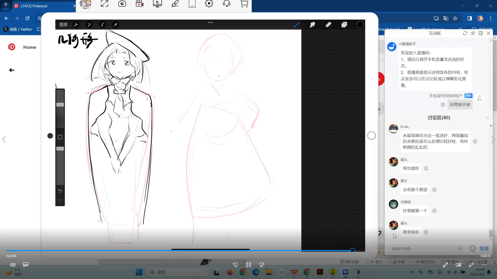497x279 pixels.
Task: Expand hidden system tray icons chevron
Action: pyautogui.click(x=412, y=272)
